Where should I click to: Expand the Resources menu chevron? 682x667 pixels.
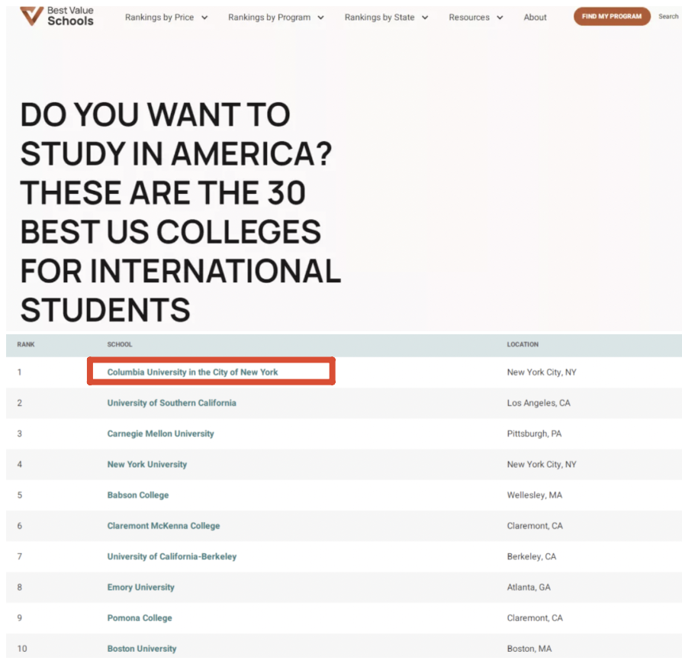tap(500, 18)
